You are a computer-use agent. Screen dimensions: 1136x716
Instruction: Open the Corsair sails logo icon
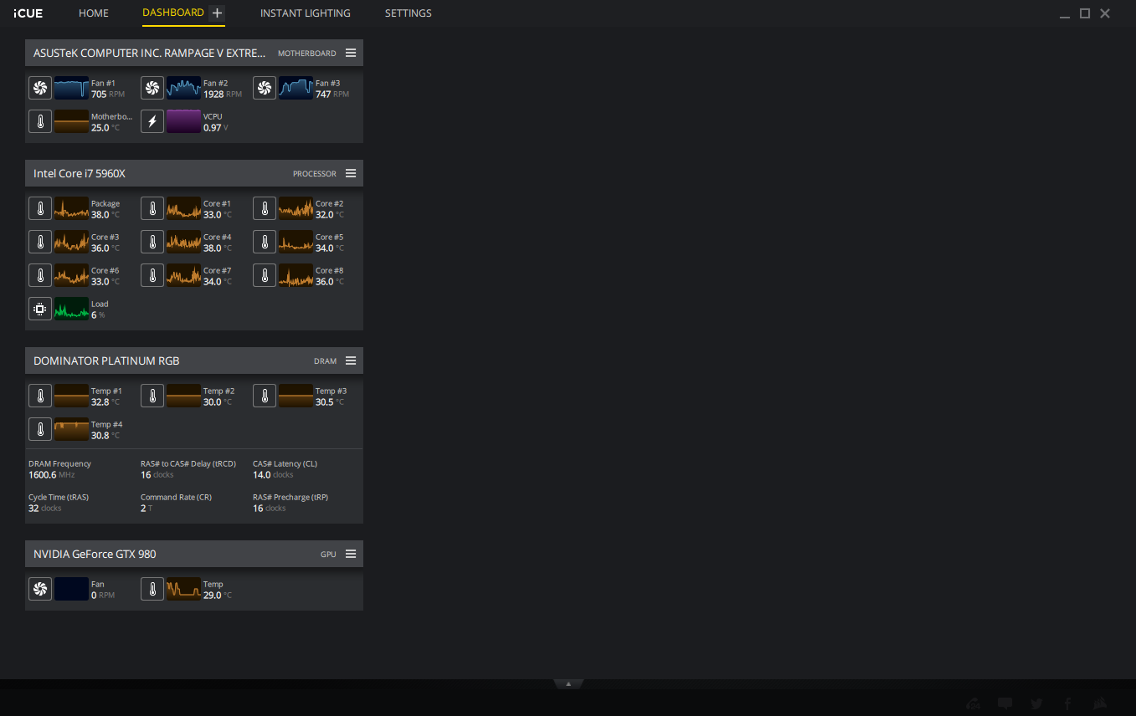click(1100, 703)
